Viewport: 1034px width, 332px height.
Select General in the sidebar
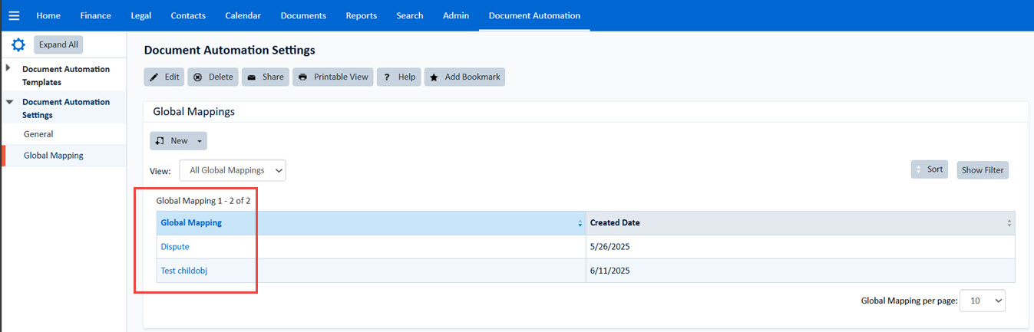[38, 134]
